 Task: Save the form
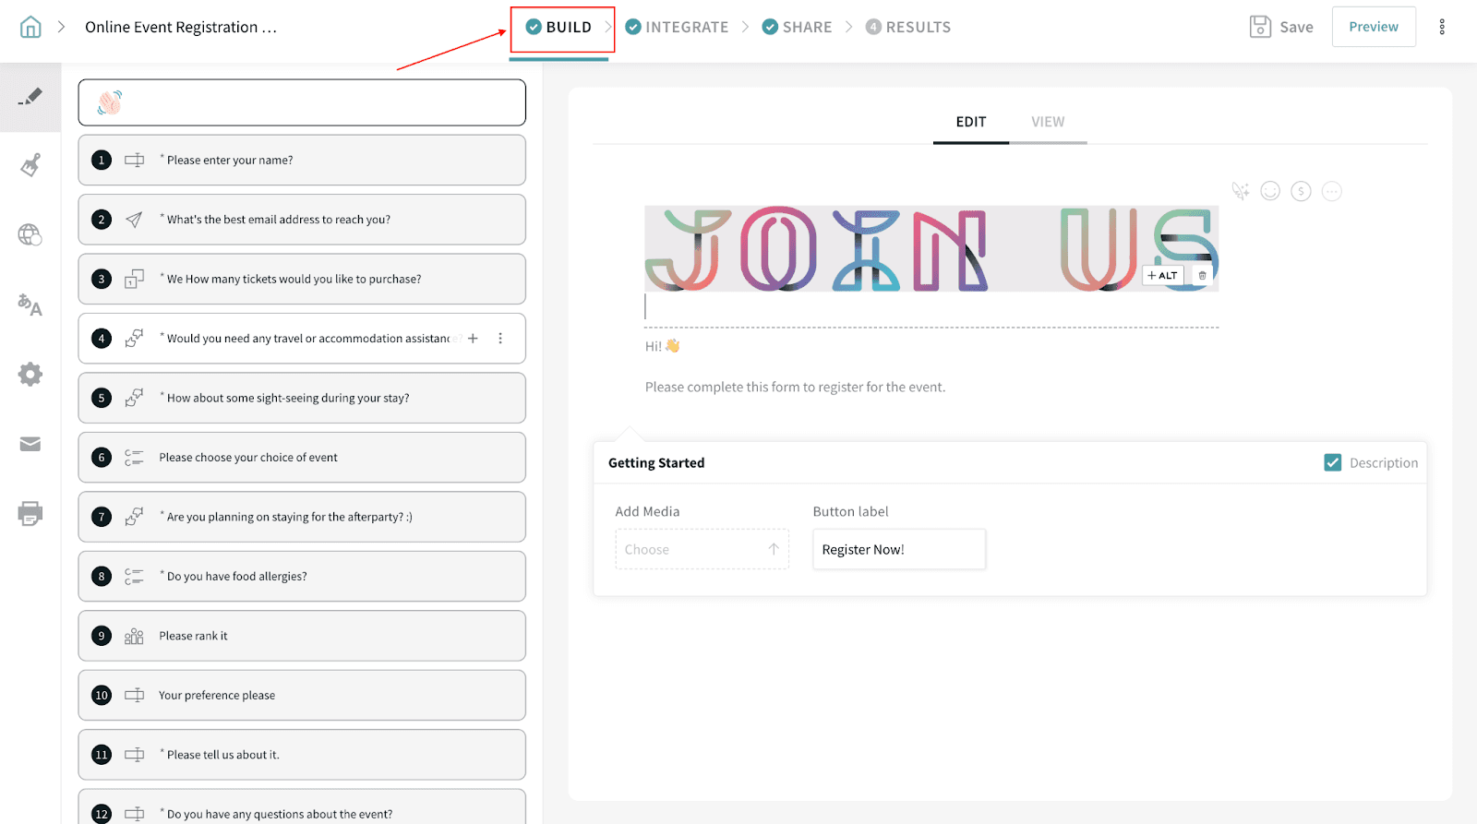pos(1281,28)
